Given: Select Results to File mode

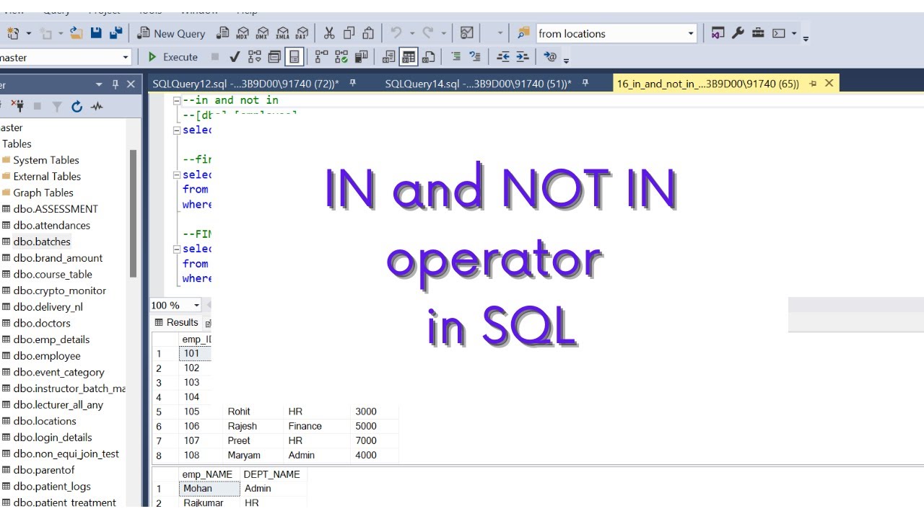Looking at the screenshot, I should coord(428,57).
